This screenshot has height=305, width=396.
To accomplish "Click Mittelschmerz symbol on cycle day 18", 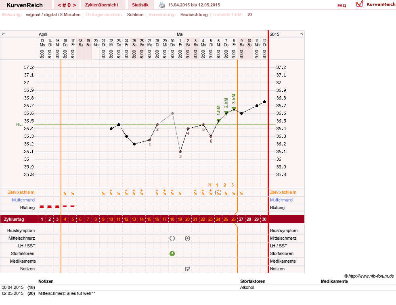I will click(x=172, y=238).
